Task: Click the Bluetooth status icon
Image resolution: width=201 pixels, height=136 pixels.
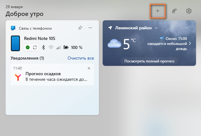Action: 44,47
